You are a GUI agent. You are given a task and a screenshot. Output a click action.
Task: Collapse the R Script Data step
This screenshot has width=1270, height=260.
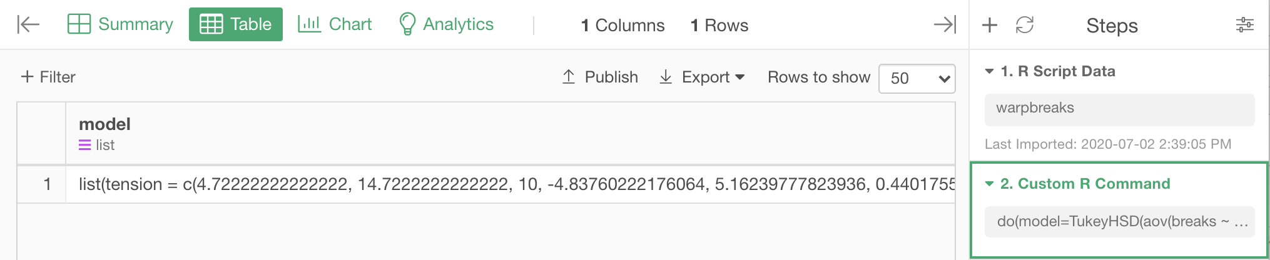click(989, 71)
